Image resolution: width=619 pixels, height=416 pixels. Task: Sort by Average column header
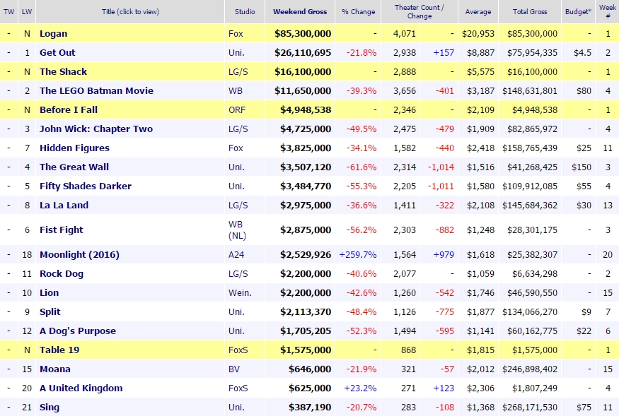478,12
